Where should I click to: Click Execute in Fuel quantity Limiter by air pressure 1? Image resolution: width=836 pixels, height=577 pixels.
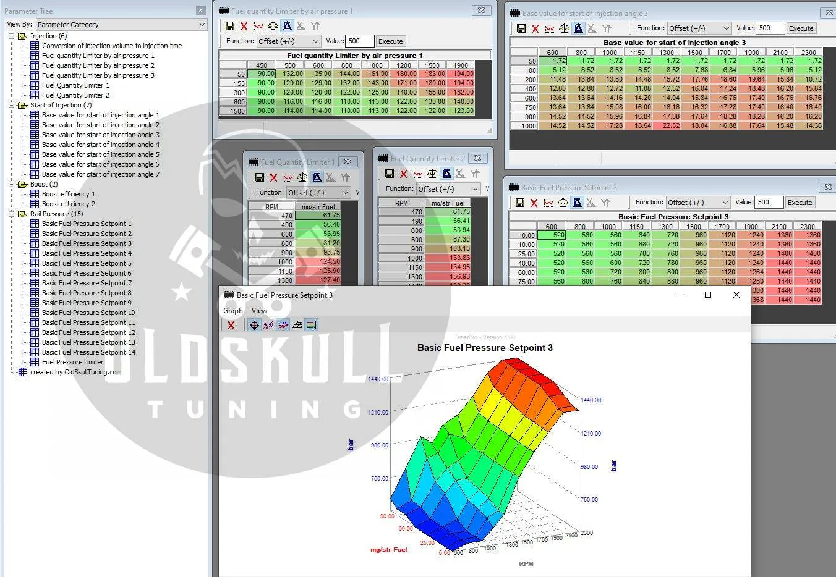390,41
